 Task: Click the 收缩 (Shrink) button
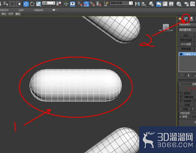(x=187, y=105)
